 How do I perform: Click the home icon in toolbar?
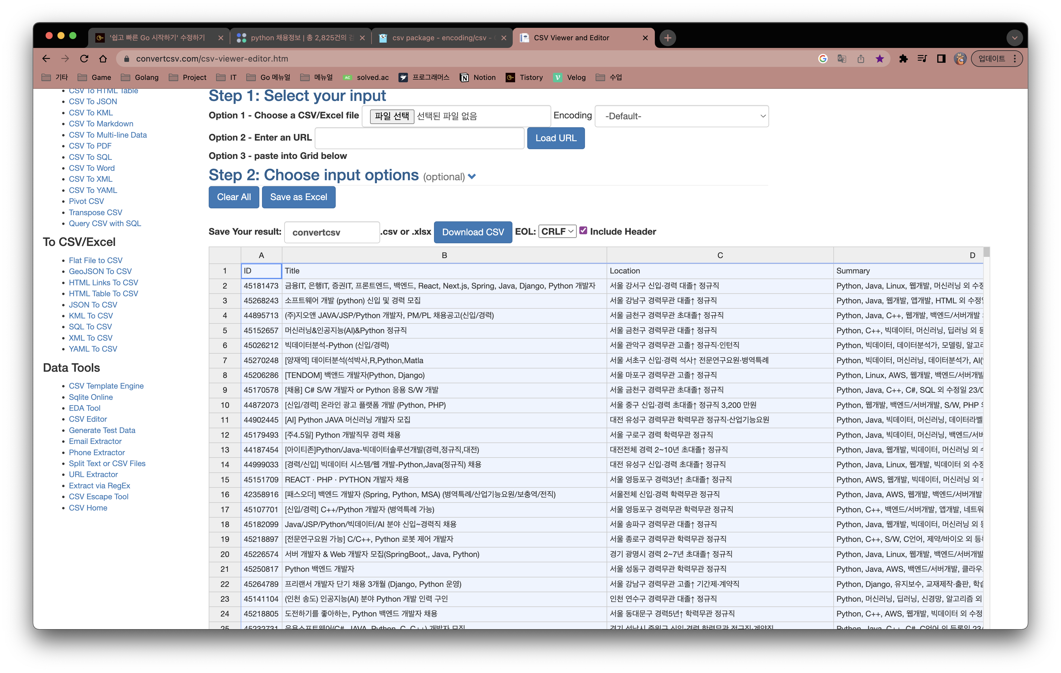point(103,59)
